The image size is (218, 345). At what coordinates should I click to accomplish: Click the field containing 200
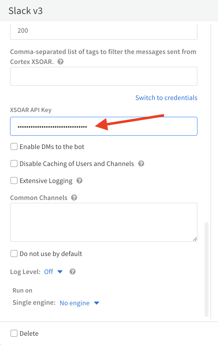pos(104,31)
